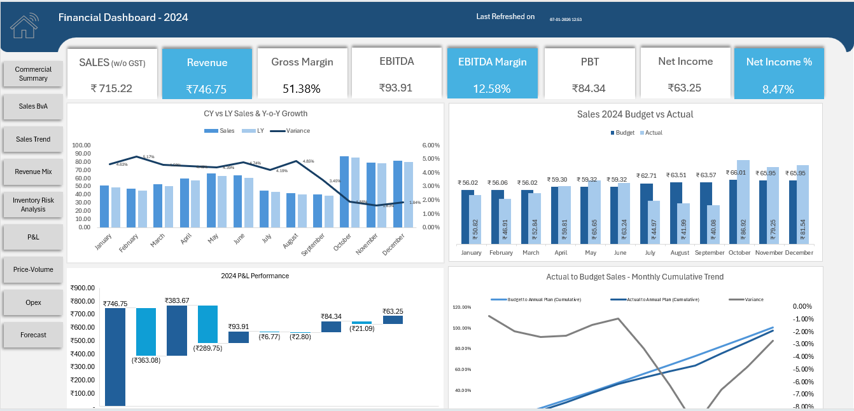
Task: Open the Sales Trend page
Action: pos(32,138)
